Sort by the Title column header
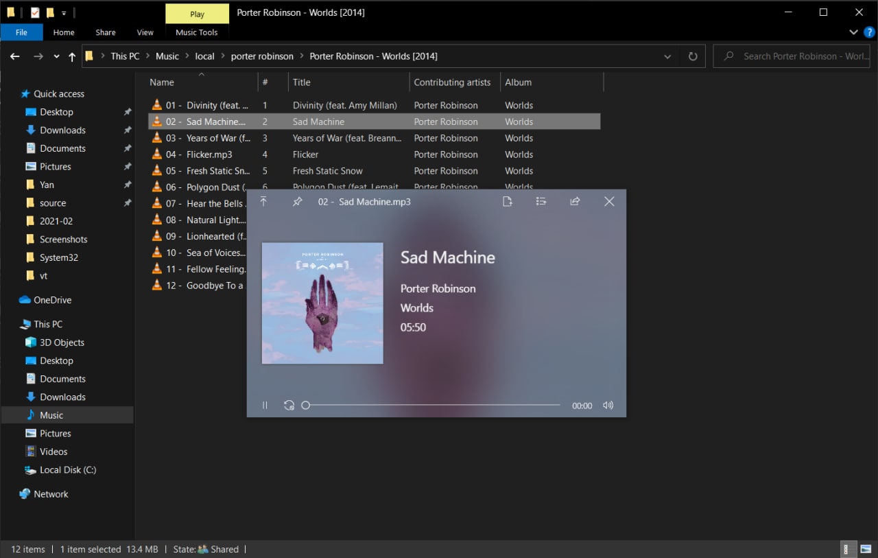Screen dimensions: 878x558 (x=348, y=82)
